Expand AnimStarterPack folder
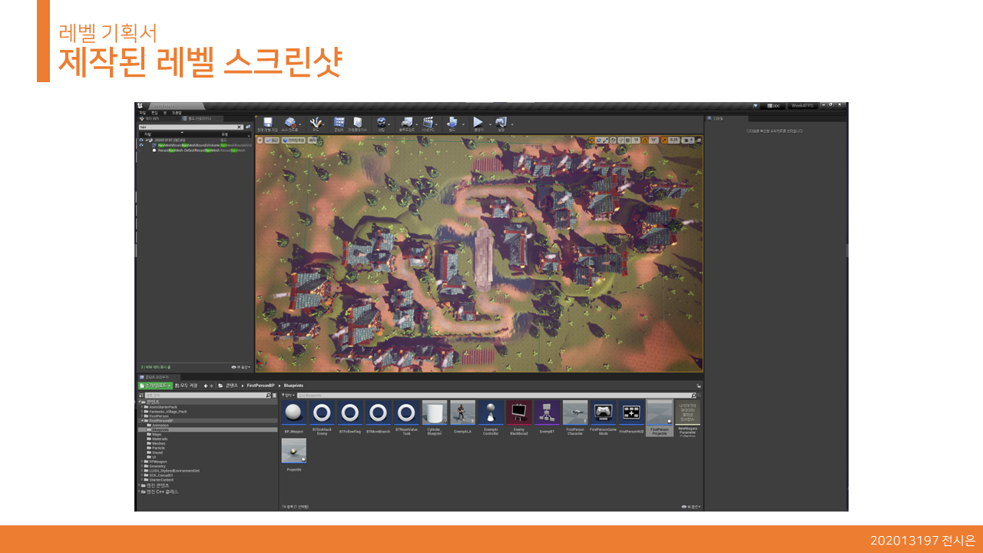 click(142, 407)
